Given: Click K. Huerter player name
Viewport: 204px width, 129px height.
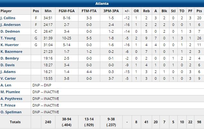Looking at the screenshot, I should pyautogui.click(x=9, y=45).
